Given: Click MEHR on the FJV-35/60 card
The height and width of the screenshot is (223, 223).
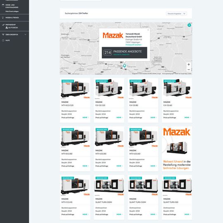Looking at the screenshot, I should [x=187, y=117].
